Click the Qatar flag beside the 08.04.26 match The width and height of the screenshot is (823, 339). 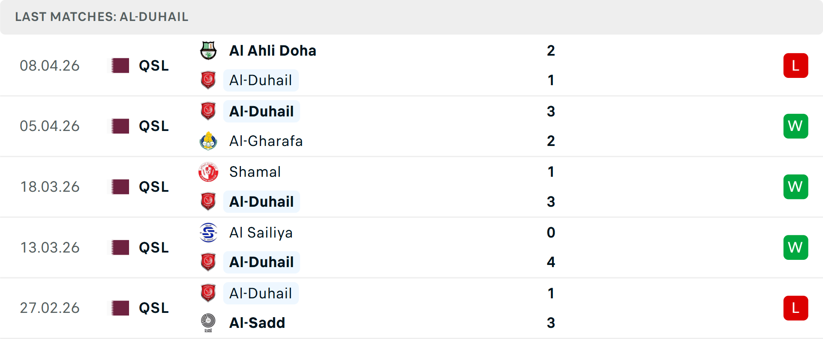click(118, 65)
